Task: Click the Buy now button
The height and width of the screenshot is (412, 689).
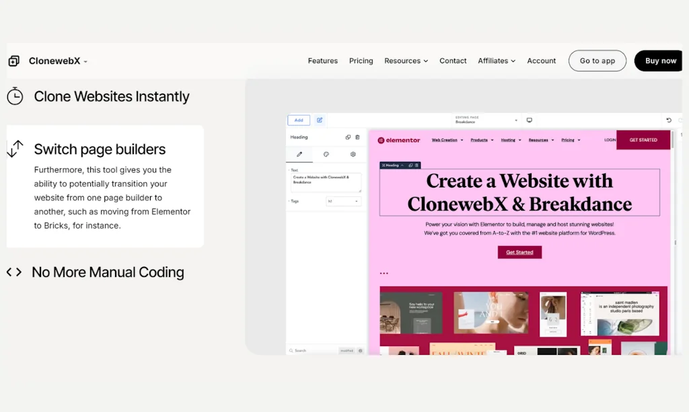Action: tap(659, 60)
